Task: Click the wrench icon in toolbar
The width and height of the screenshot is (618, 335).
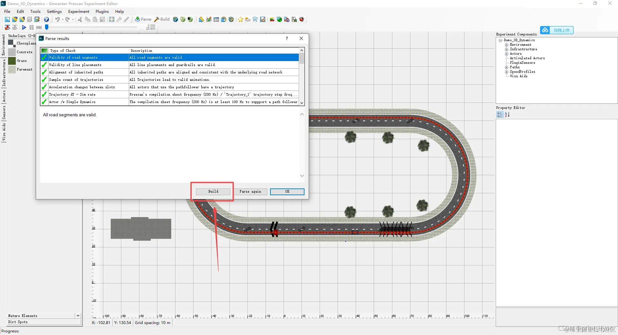Action: (x=119, y=19)
